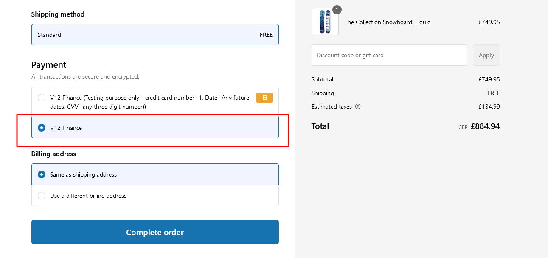
Task: Select the plain V12 Finance radio option
Action: [42, 128]
